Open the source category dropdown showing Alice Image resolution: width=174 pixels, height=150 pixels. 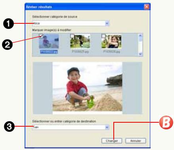point(71,23)
